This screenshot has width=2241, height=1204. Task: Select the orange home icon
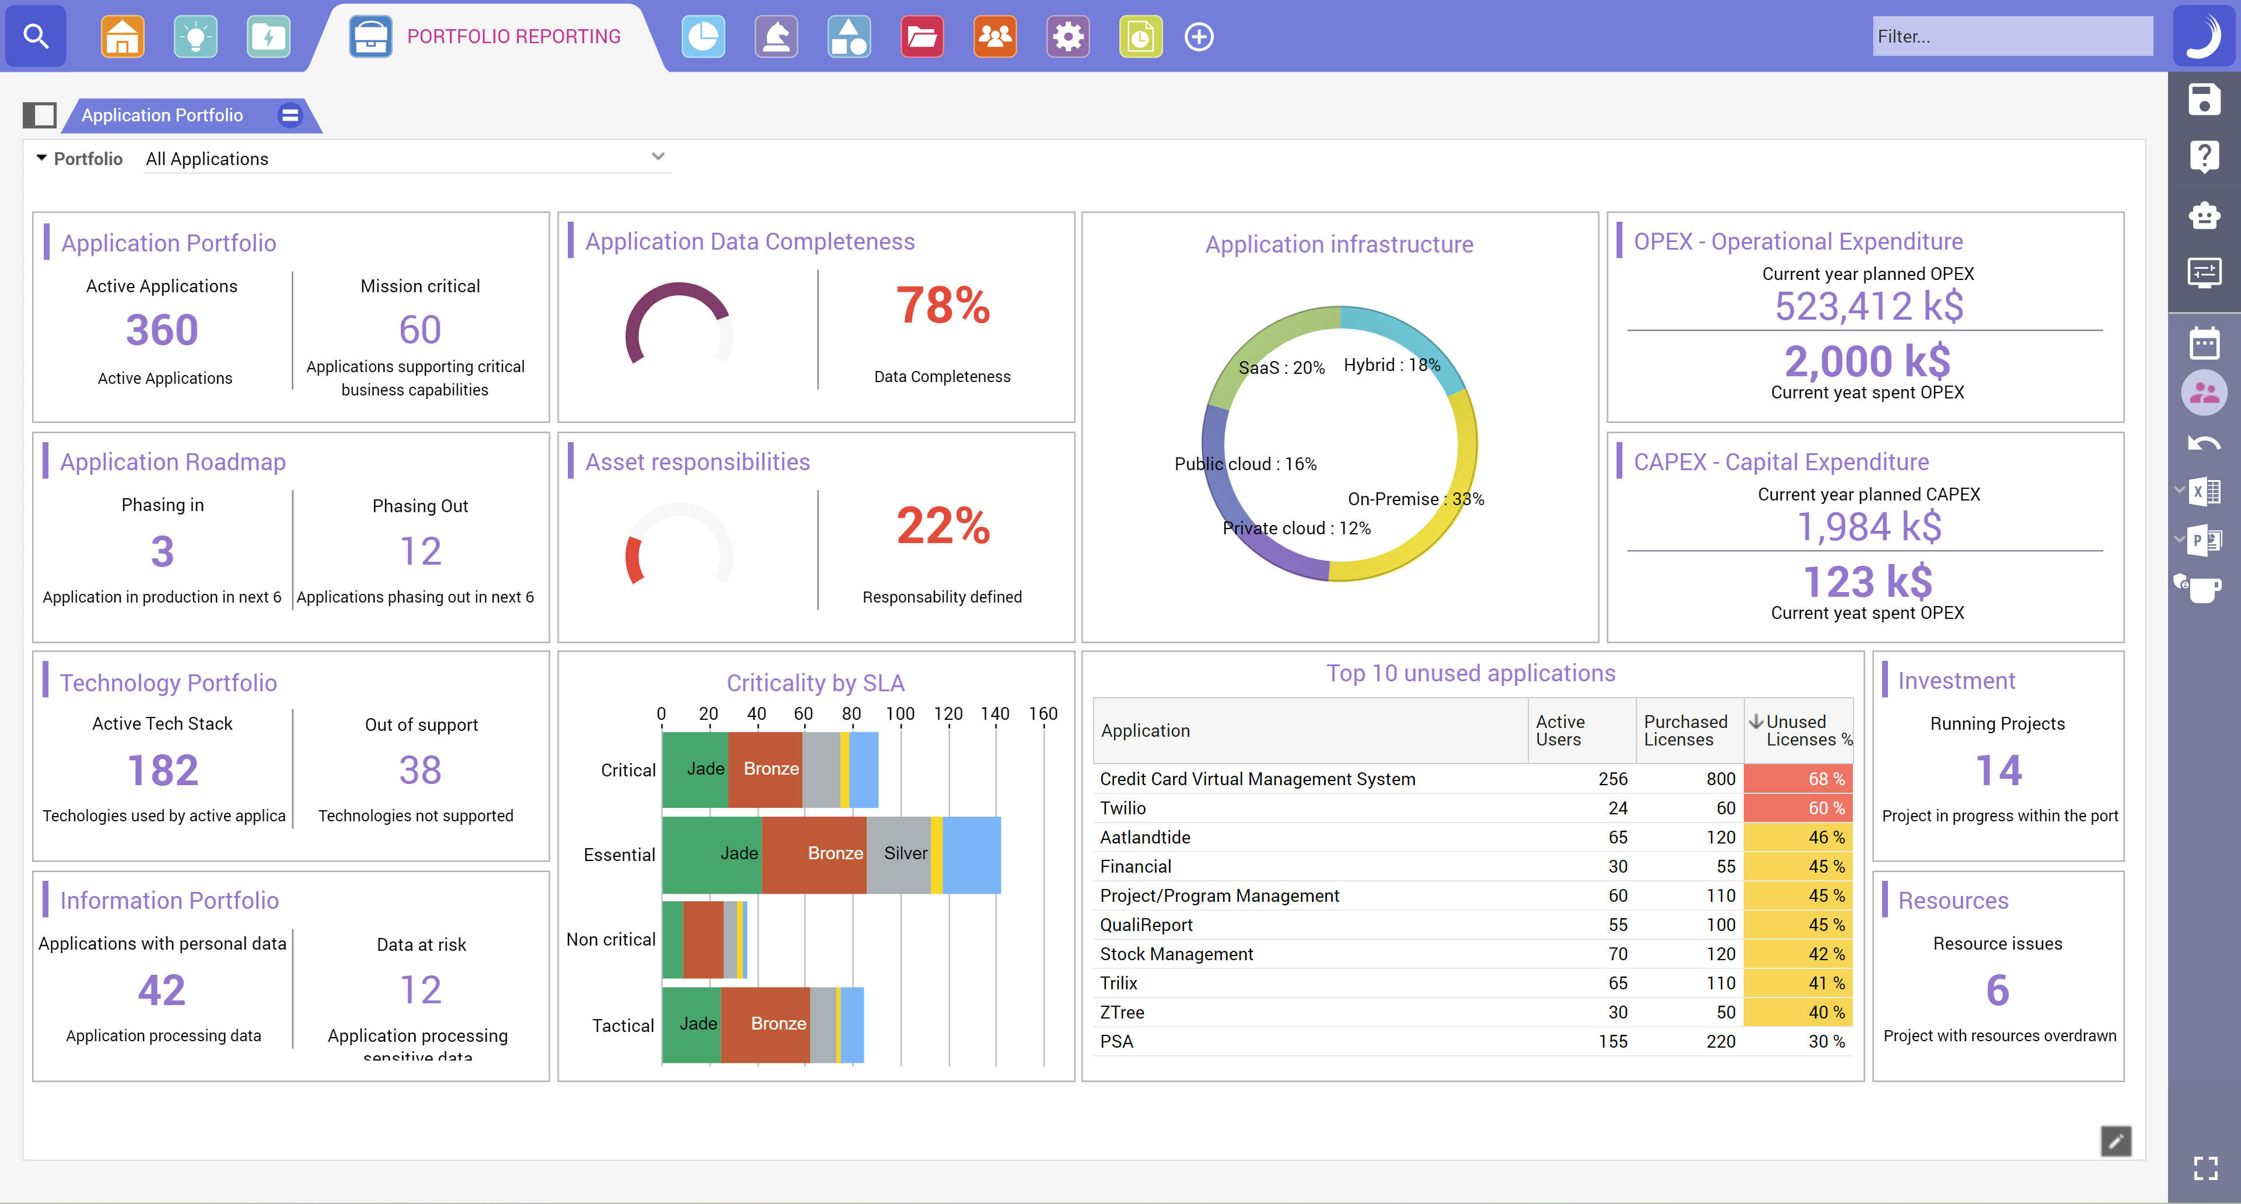tap(122, 37)
